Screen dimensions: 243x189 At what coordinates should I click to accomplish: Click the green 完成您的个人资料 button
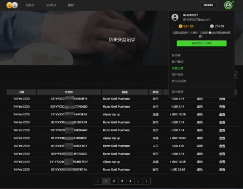click(202, 43)
